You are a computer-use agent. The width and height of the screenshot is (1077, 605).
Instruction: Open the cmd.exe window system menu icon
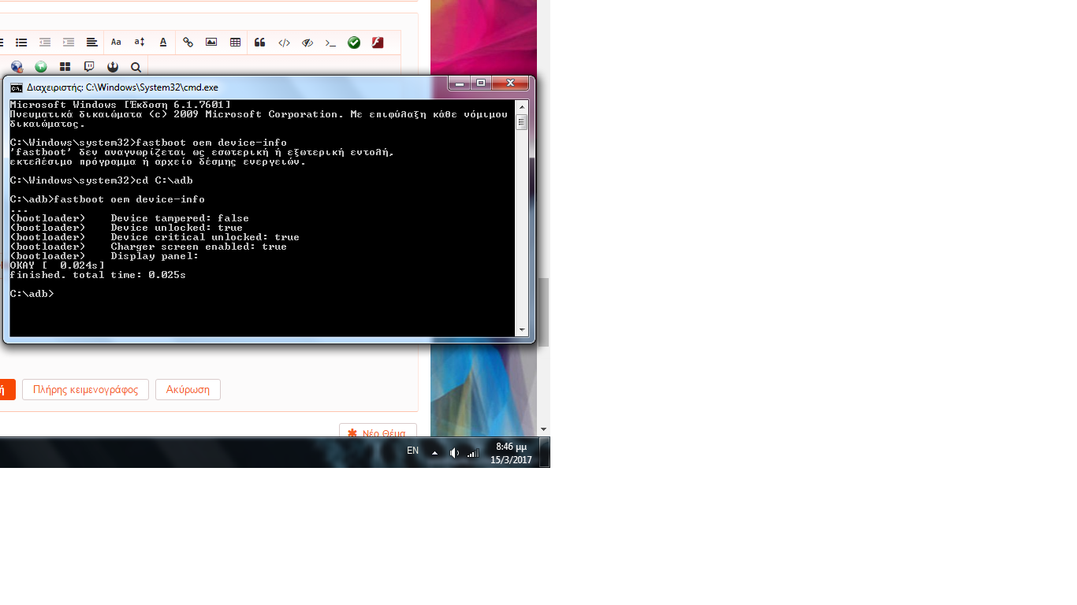point(16,87)
